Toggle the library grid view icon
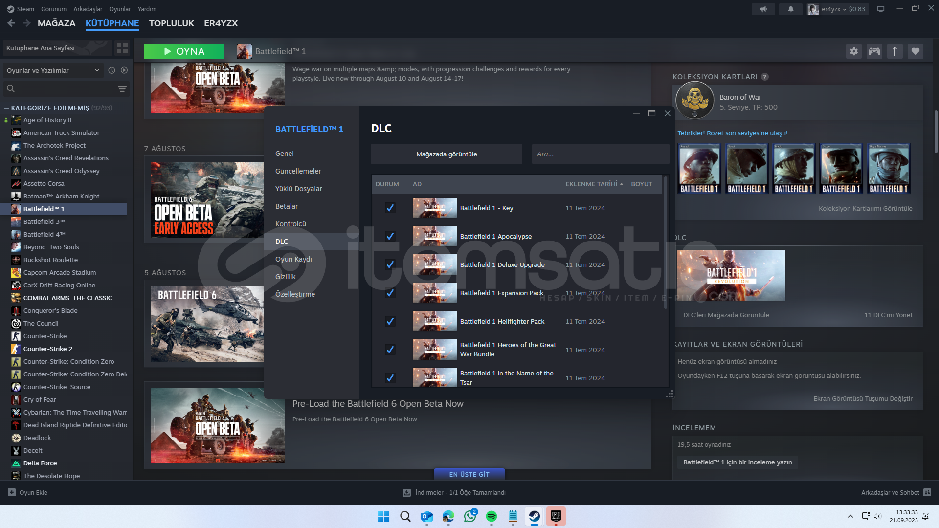 122,48
